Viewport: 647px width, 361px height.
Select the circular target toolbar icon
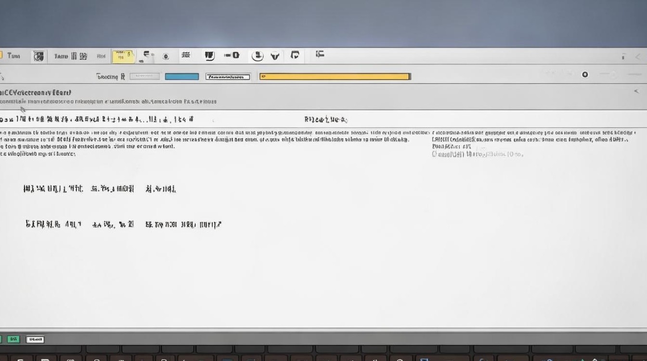(166, 56)
